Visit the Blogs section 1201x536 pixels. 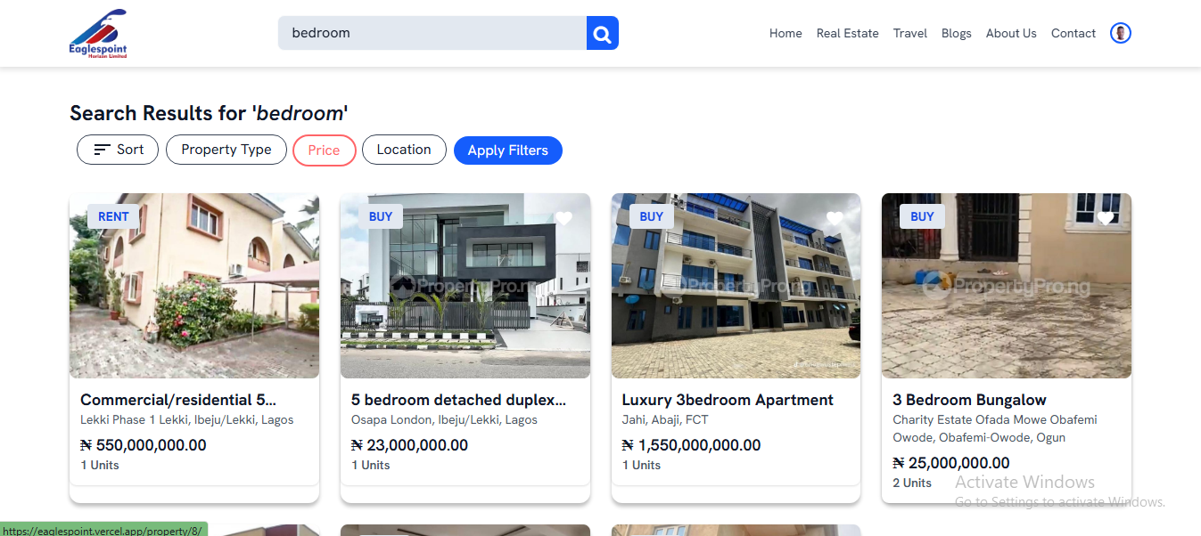(957, 33)
